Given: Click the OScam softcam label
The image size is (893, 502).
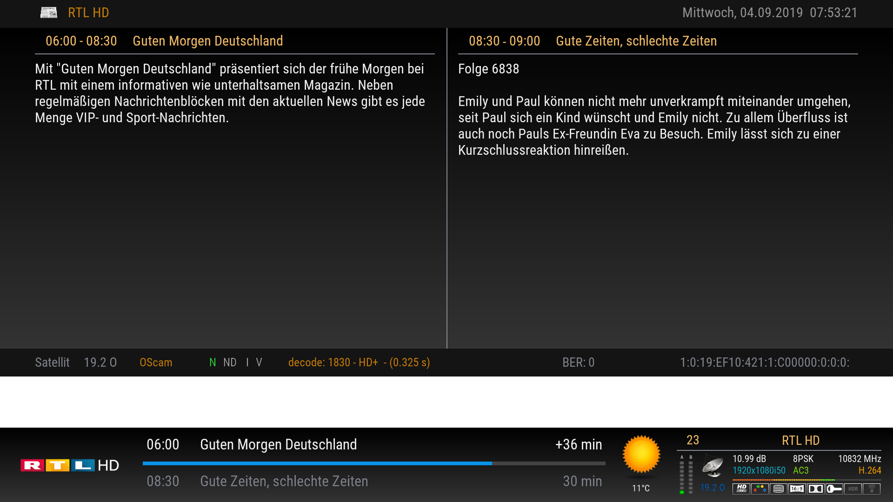Looking at the screenshot, I should click(x=156, y=363).
